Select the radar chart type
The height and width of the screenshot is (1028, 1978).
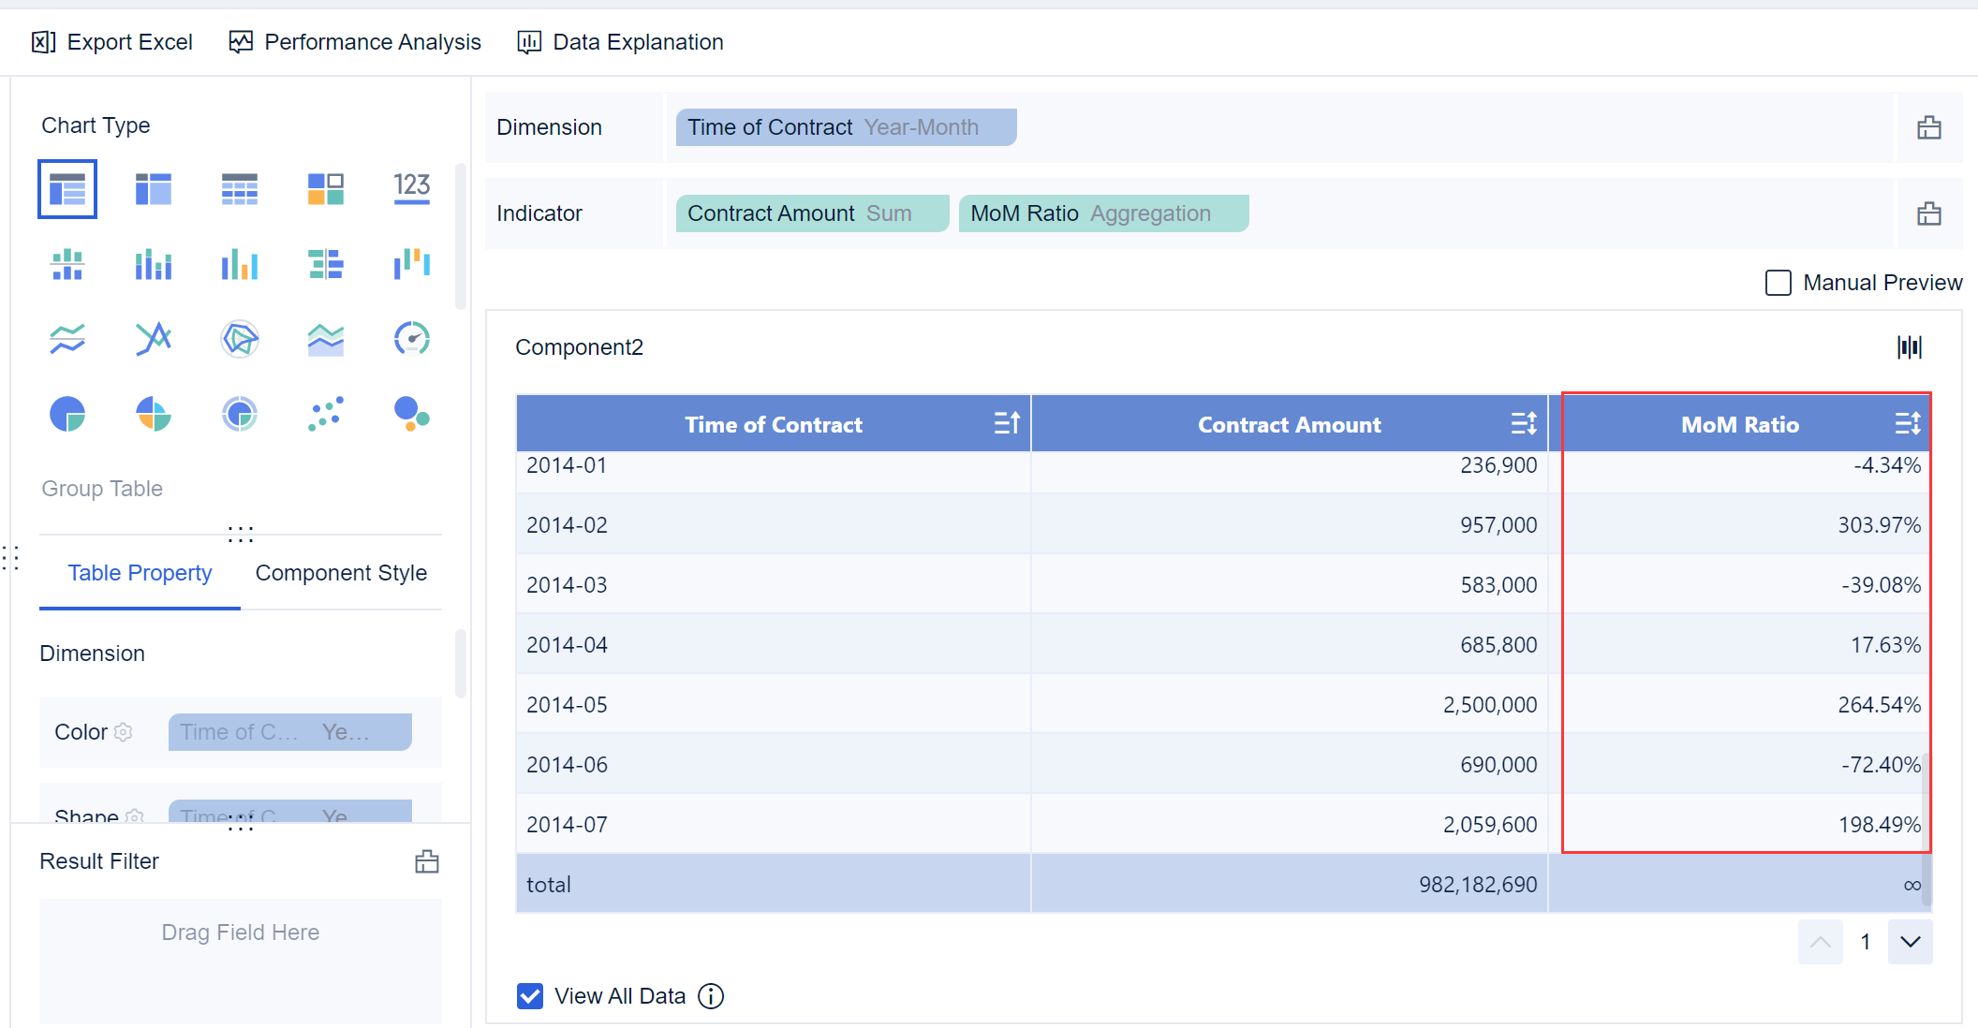click(x=239, y=339)
